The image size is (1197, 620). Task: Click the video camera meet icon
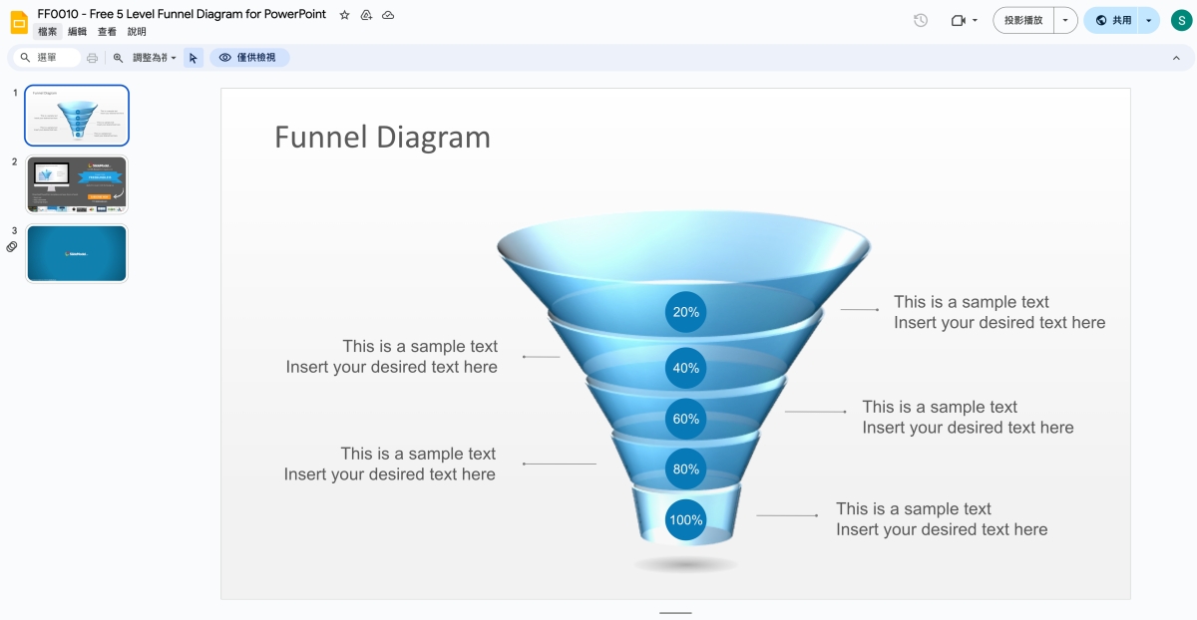[959, 20]
